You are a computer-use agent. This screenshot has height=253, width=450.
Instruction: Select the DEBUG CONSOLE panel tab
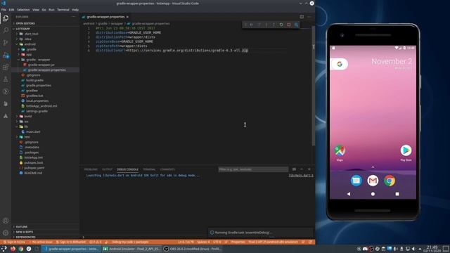(x=128, y=169)
